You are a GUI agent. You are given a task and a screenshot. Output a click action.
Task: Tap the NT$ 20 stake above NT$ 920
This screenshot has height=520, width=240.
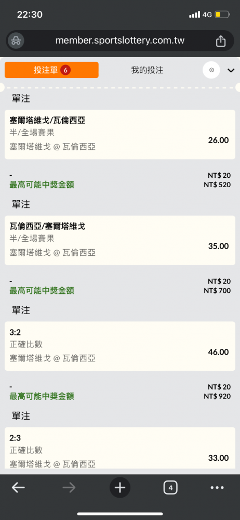tap(219, 387)
